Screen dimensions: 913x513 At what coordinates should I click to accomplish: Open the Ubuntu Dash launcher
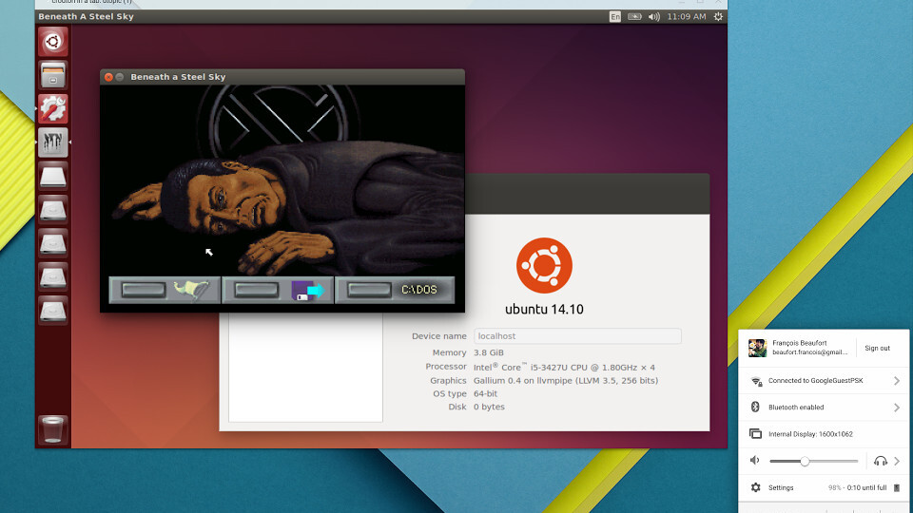tap(52, 42)
